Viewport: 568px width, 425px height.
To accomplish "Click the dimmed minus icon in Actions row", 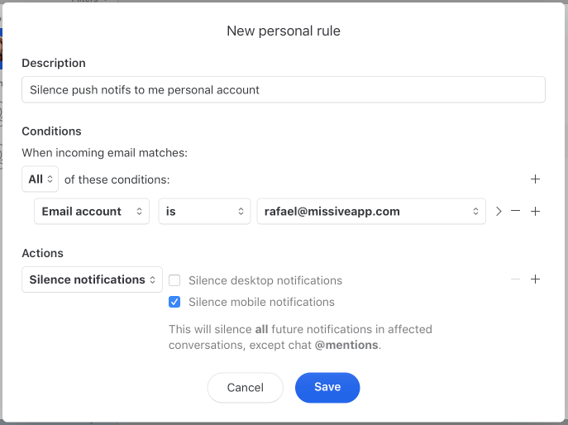I will (x=516, y=279).
